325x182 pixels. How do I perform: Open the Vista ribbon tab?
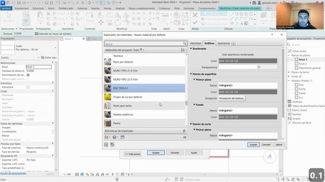click(177, 9)
